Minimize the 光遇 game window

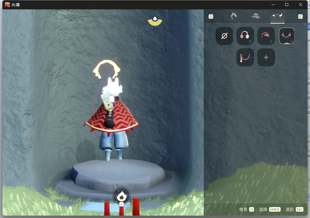coord(273,5)
